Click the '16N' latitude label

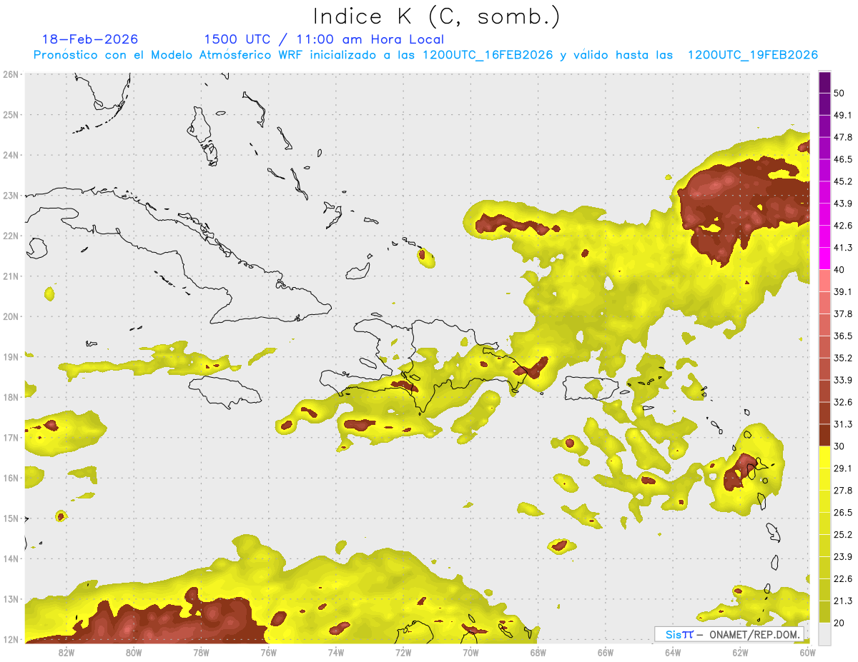click(11, 478)
